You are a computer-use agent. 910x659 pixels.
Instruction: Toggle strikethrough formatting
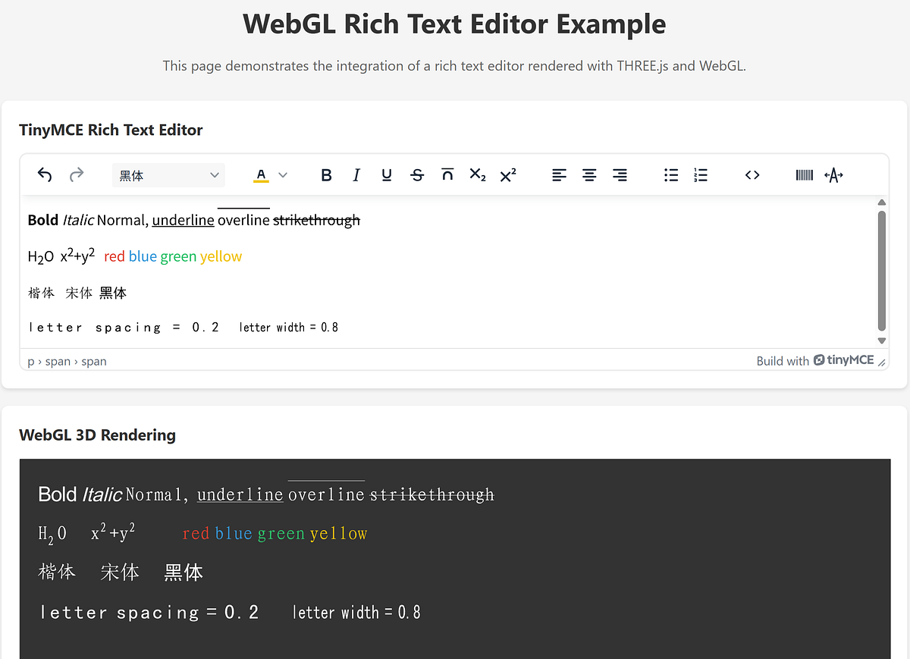click(417, 174)
